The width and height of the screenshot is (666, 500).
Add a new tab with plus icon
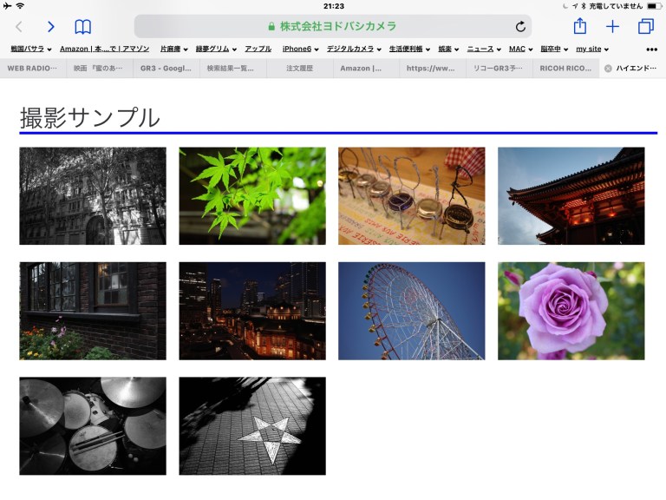point(612,27)
